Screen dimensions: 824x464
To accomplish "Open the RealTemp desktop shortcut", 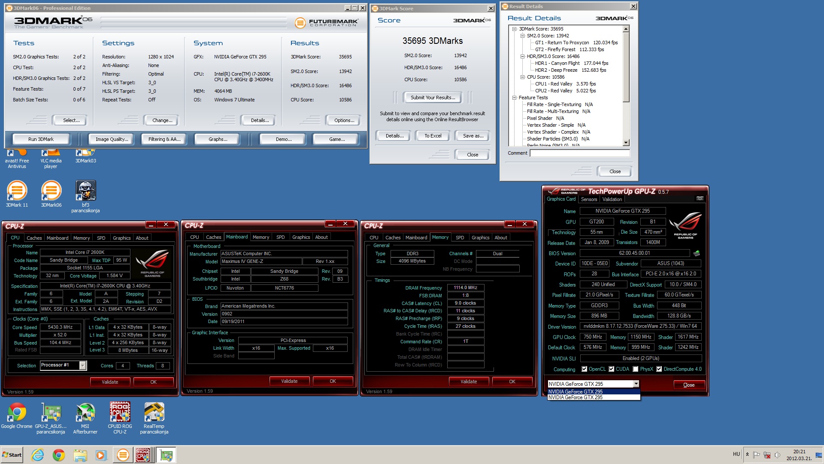I will point(154,412).
